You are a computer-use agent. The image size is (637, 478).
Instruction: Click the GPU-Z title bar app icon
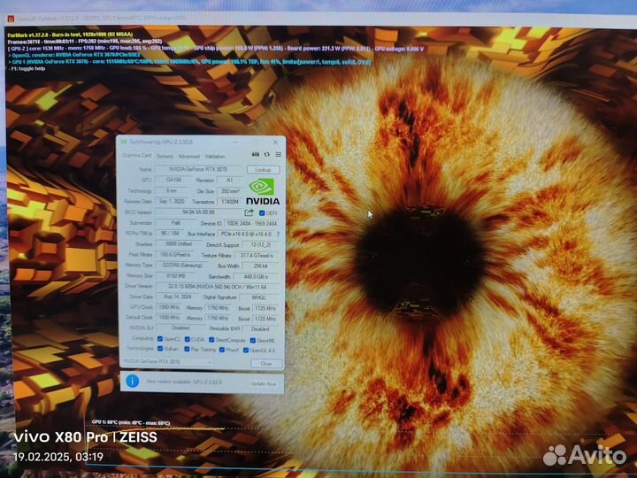pyautogui.click(x=124, y=142)
